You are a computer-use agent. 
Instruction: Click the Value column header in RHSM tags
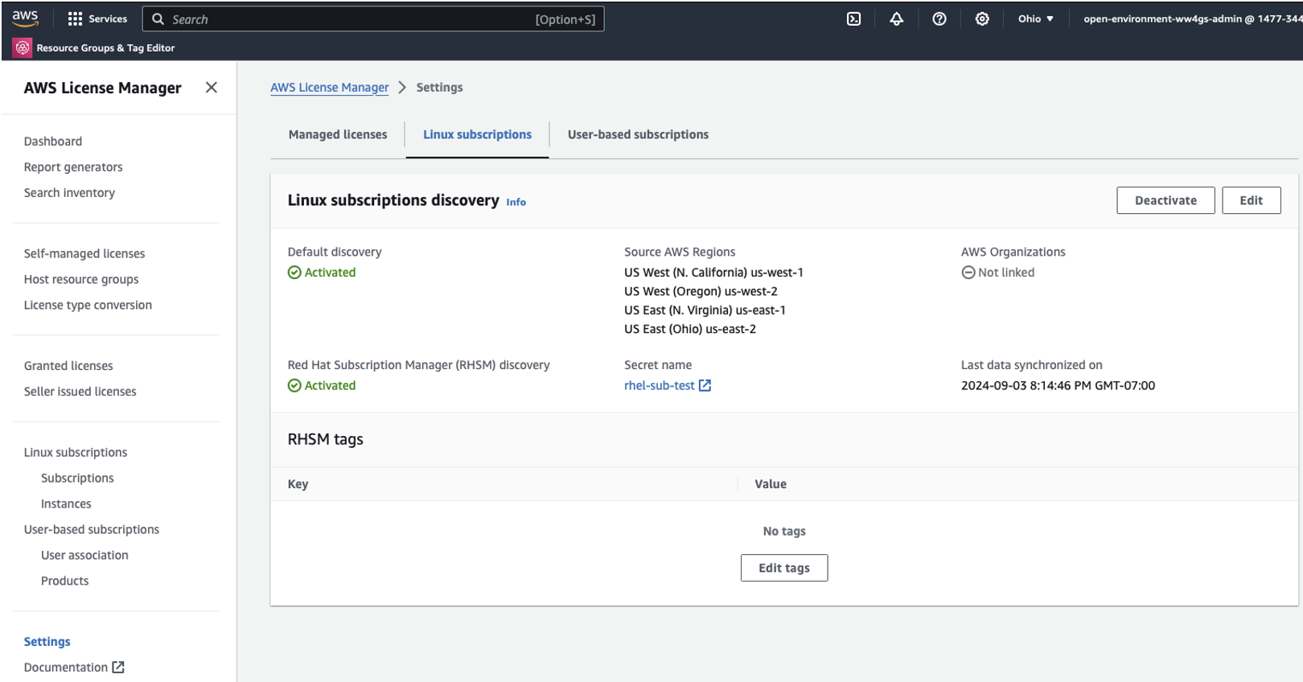click(x=771, y=484)
